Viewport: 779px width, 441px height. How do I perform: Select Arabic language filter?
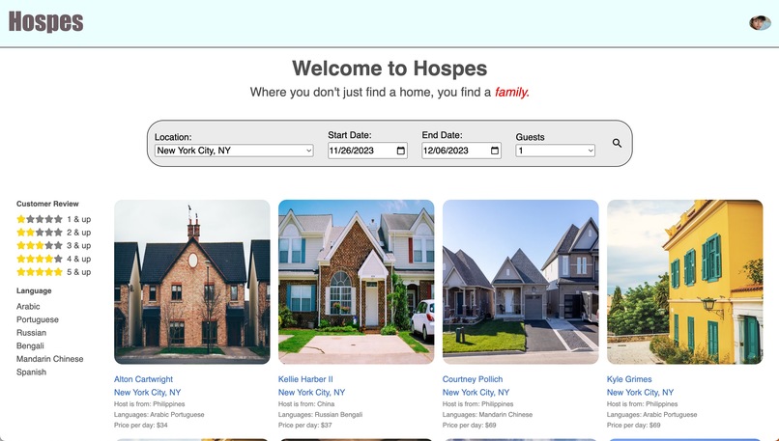28,307
